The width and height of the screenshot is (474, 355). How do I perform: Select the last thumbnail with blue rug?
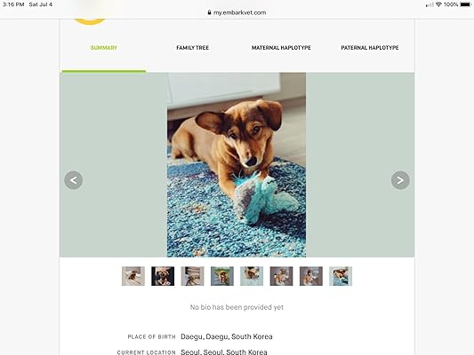pos(341,276)
